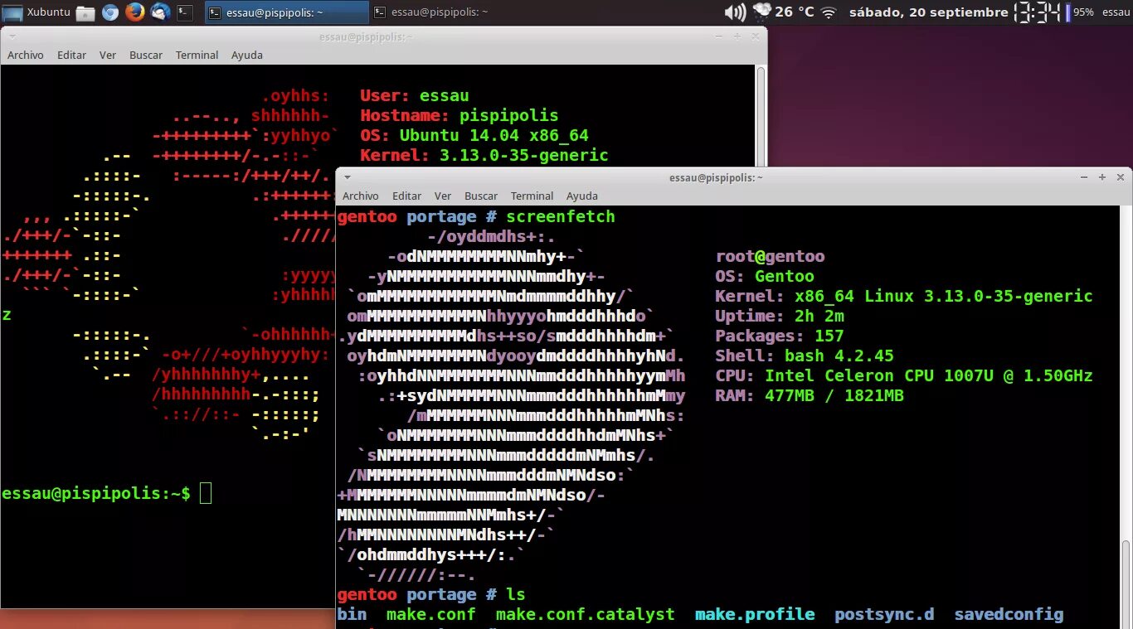Viewport: 1133px width, 629px height.
Task: Click 'make.conf' in the ls output
Action: pyautogui.click(x=431, y=615)
